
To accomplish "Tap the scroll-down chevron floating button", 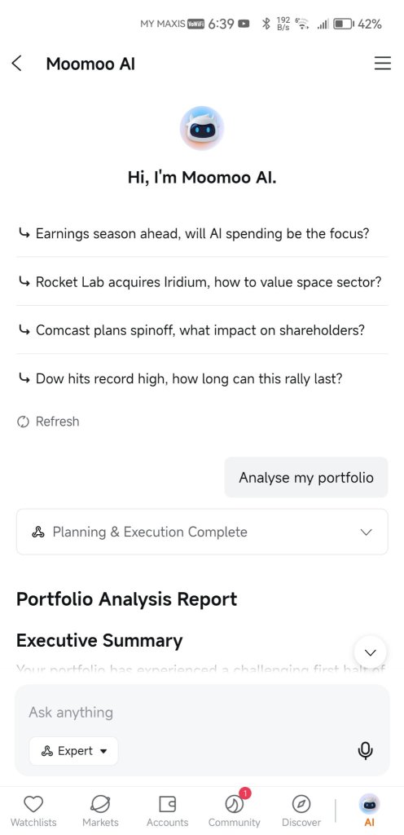I will click(x=370, y=652).
